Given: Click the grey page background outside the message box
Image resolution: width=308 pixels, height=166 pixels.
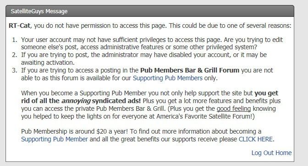Looking at the screenshot, I should point(301,82).
